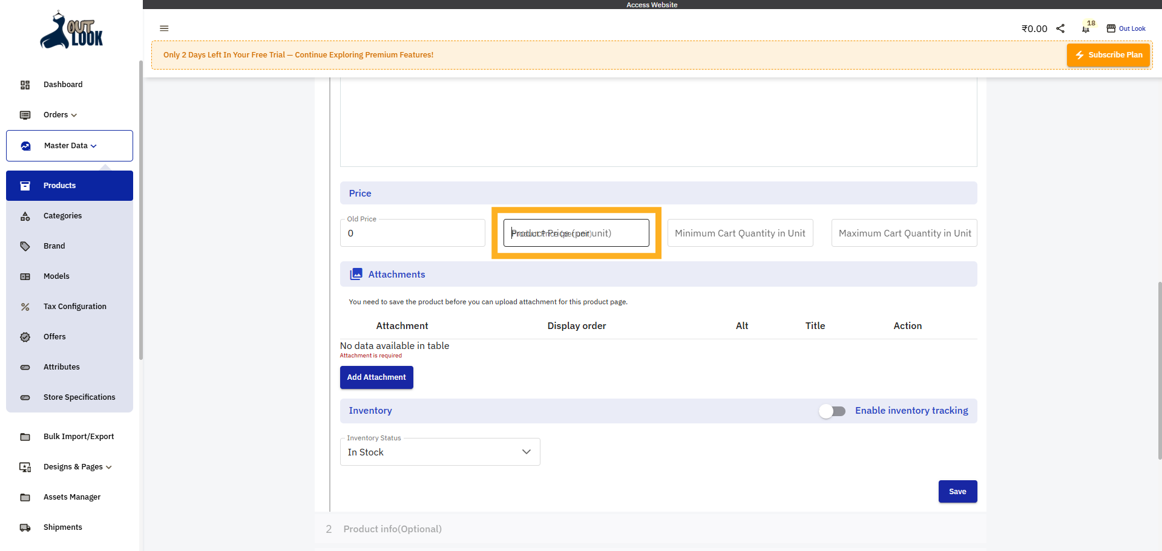Enable inventory tracking toggle
Viewport: 1162px width, 551px height.
point(832,411)
